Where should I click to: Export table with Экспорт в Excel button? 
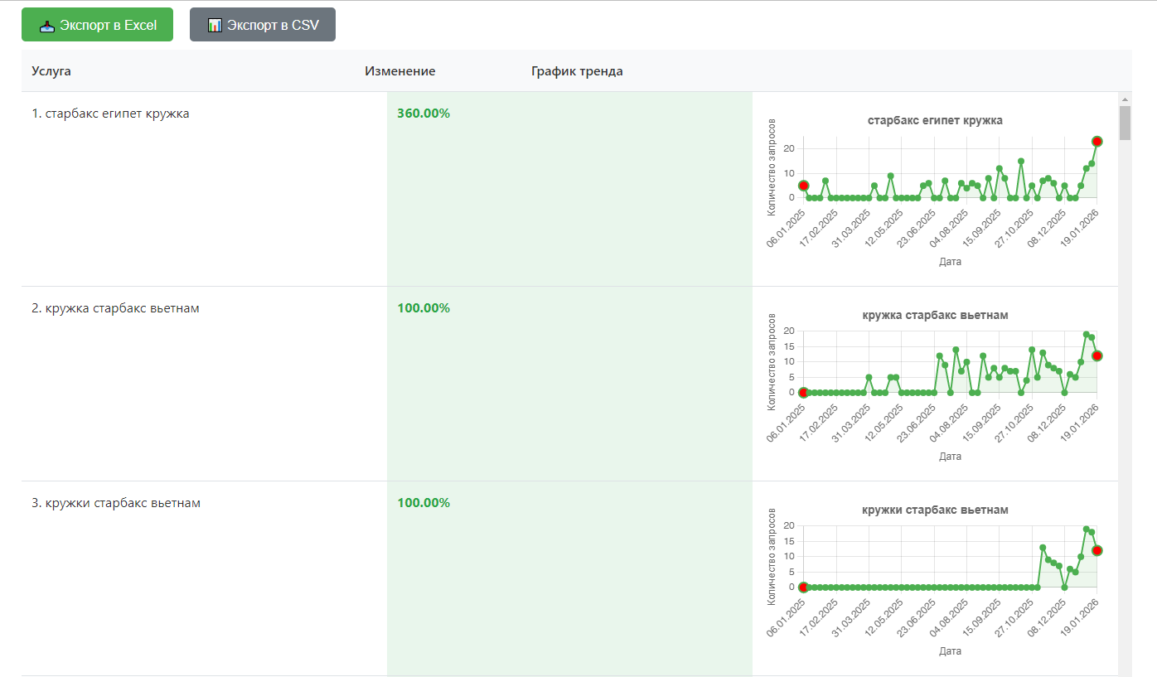tap(97, 25)
